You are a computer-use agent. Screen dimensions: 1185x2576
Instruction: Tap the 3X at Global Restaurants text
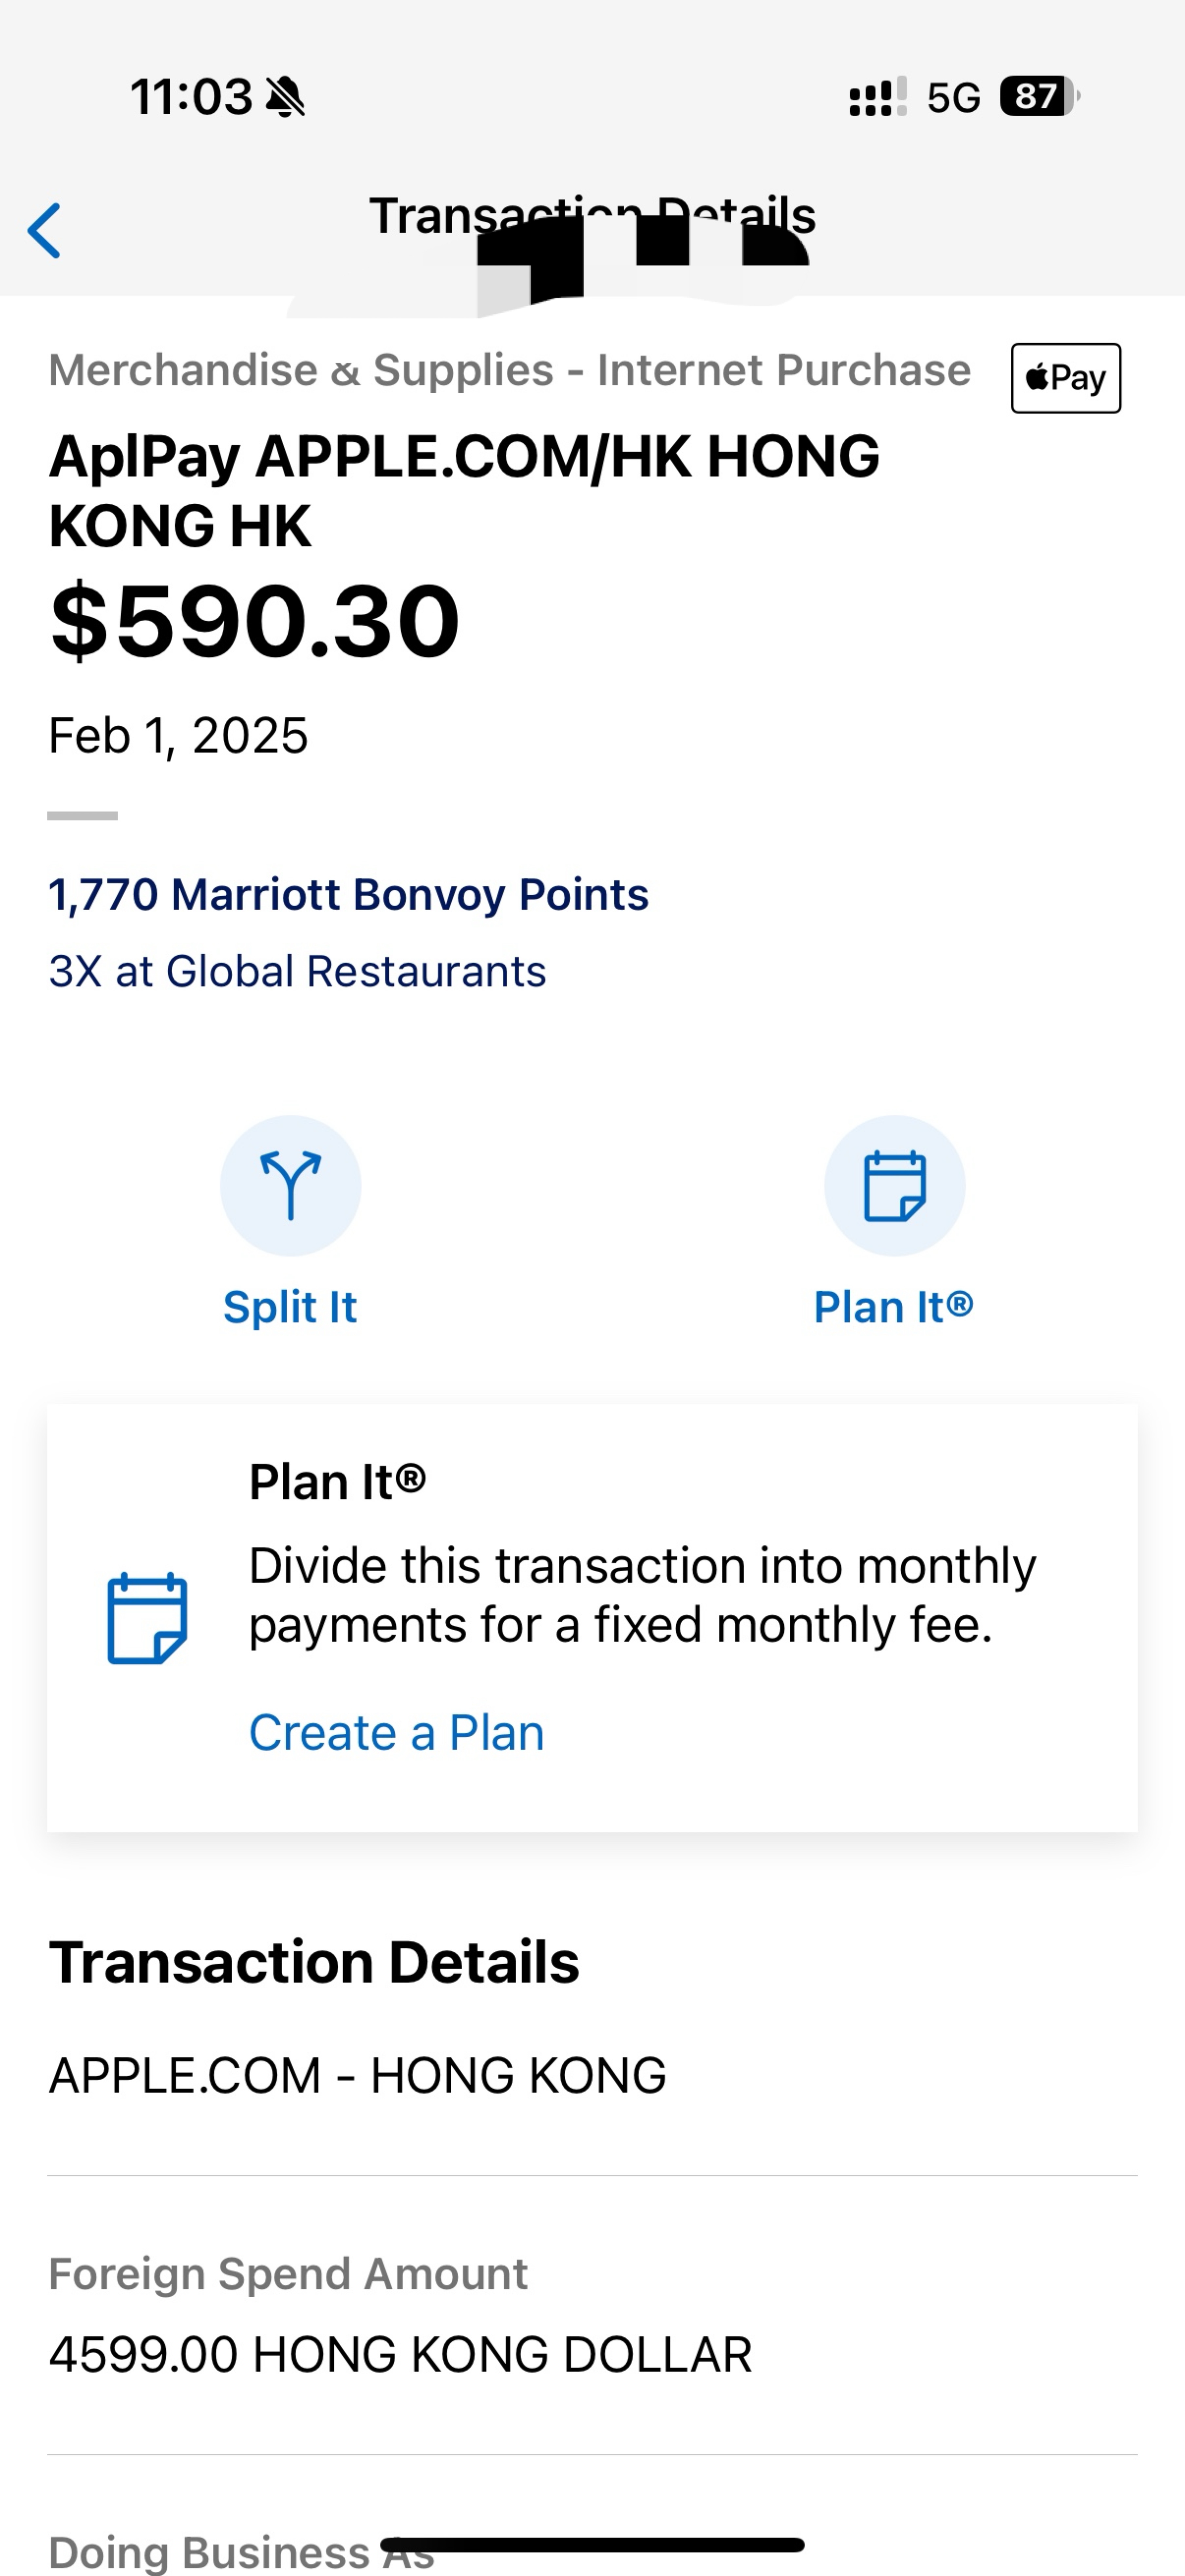tap(297, 971)
